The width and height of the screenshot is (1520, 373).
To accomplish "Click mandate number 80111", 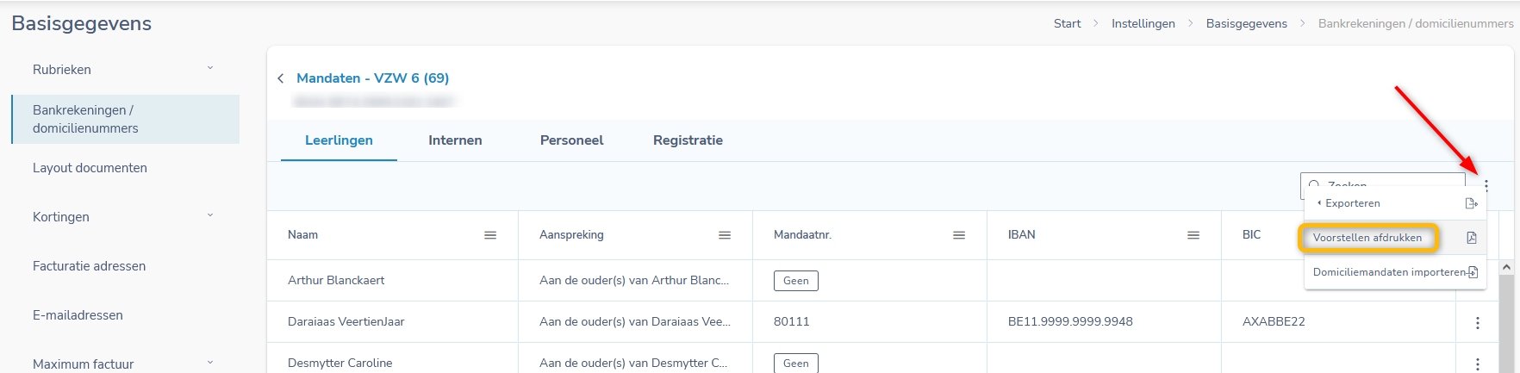I will point(791,322).
